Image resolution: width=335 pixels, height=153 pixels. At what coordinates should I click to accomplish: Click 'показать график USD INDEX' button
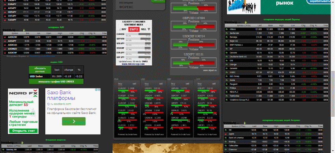click(56, 81)
